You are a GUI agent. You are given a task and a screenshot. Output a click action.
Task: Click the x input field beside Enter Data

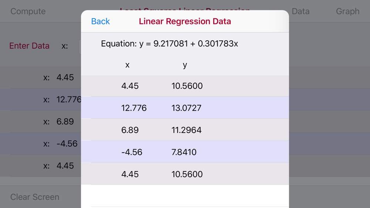pos(80,46)
